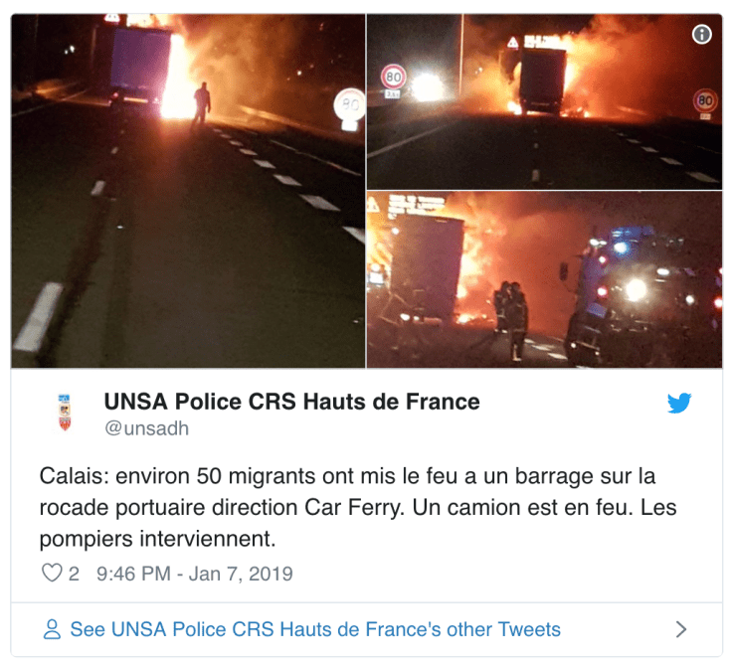732x666 pixels.
Task: Click the man silhouette in left photo
Action: (x=201, y=107)
